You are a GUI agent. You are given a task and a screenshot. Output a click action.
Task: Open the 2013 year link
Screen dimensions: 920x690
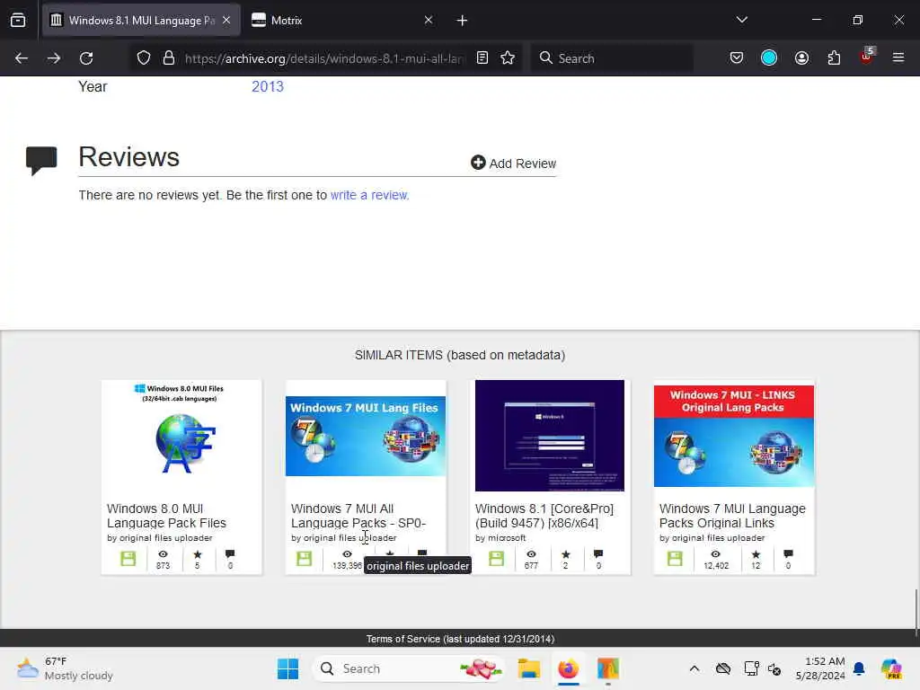click(x=268, y=87)
